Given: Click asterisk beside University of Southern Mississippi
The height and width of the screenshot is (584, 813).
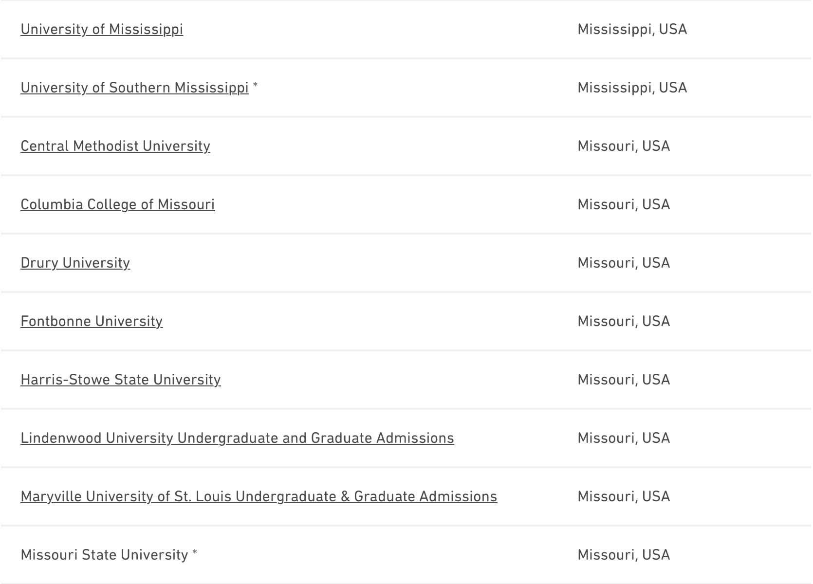Looking at the screenshot, I should coord(256,86).
